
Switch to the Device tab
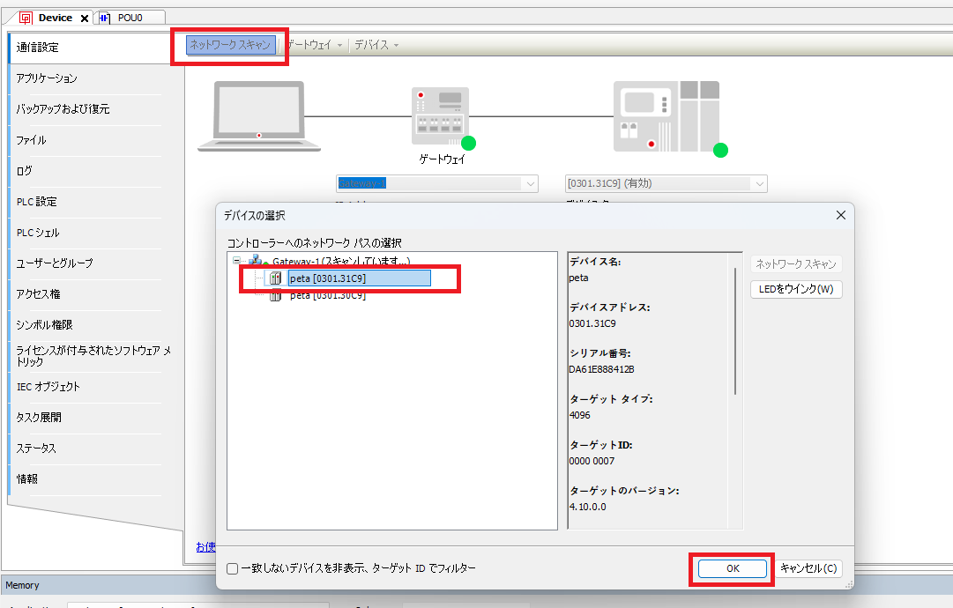click(55, 18)
